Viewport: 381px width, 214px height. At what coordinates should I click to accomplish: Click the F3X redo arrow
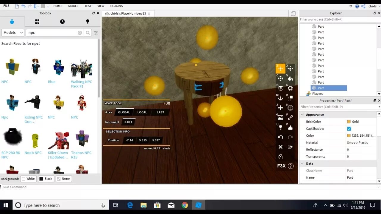pos(290,137)
